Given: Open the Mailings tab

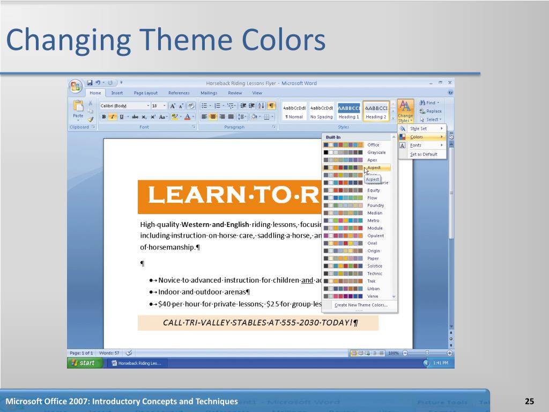Looking at the screenshot, I should 209,93.
